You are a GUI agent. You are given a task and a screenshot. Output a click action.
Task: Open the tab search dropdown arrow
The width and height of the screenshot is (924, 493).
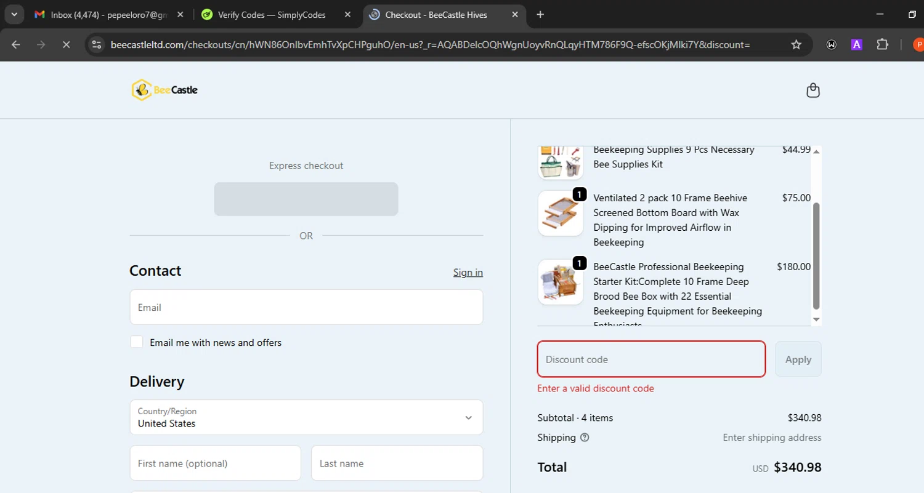tap(14, 15)
